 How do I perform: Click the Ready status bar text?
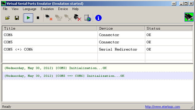tap(7, 107)
